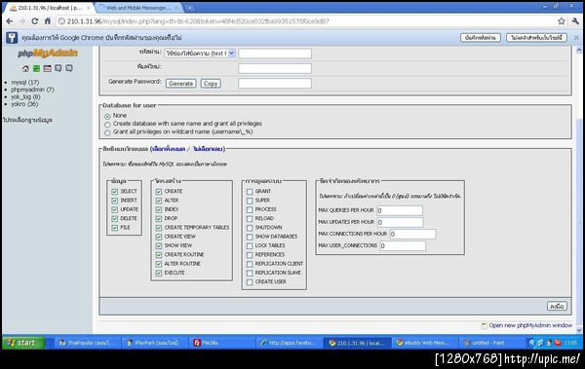
Task: Click the Generate password button
Action: tap(181, 84)
